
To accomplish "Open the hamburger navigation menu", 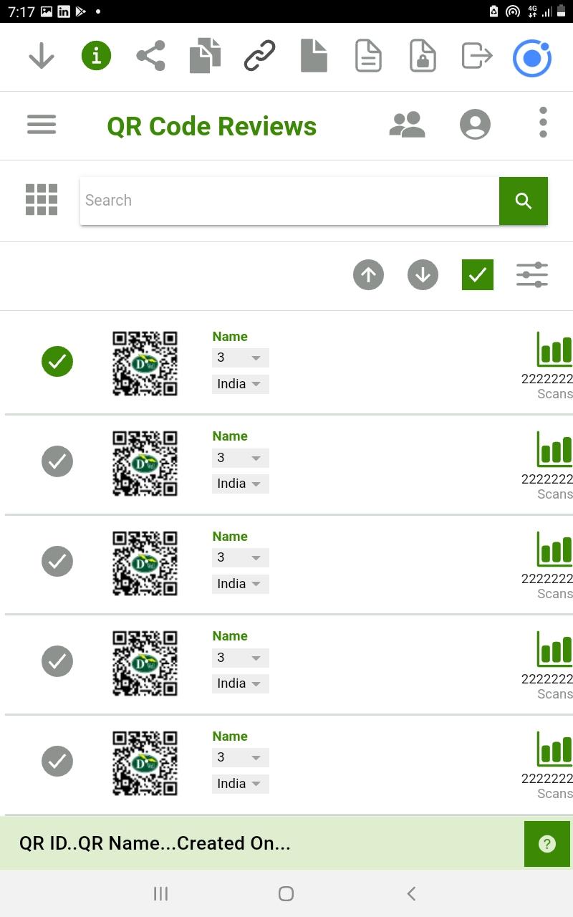I will coord(42,125).
